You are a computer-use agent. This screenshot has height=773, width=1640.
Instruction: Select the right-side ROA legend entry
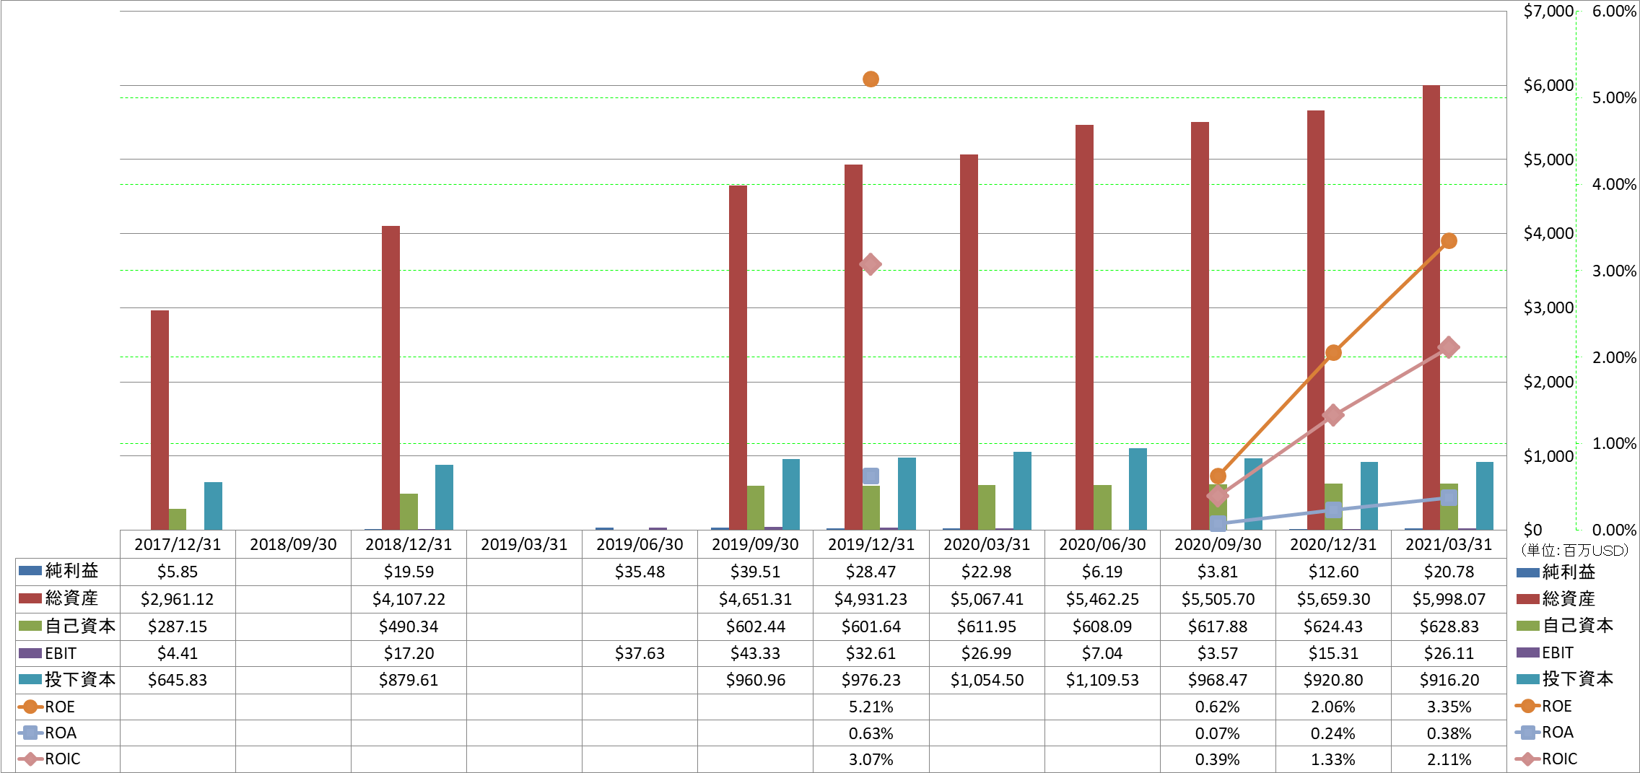coord(1544,732)
